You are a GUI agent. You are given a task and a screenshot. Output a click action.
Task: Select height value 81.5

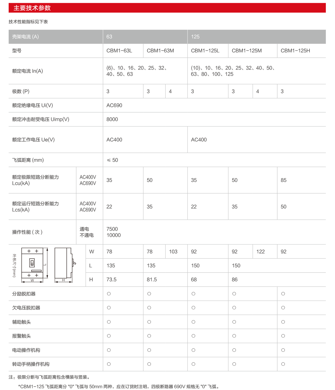pos(152,279)
